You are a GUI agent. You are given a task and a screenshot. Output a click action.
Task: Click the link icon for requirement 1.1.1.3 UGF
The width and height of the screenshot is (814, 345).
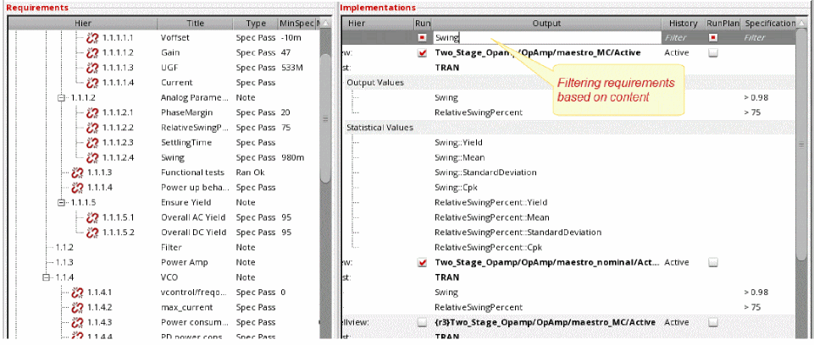(92, 68)
